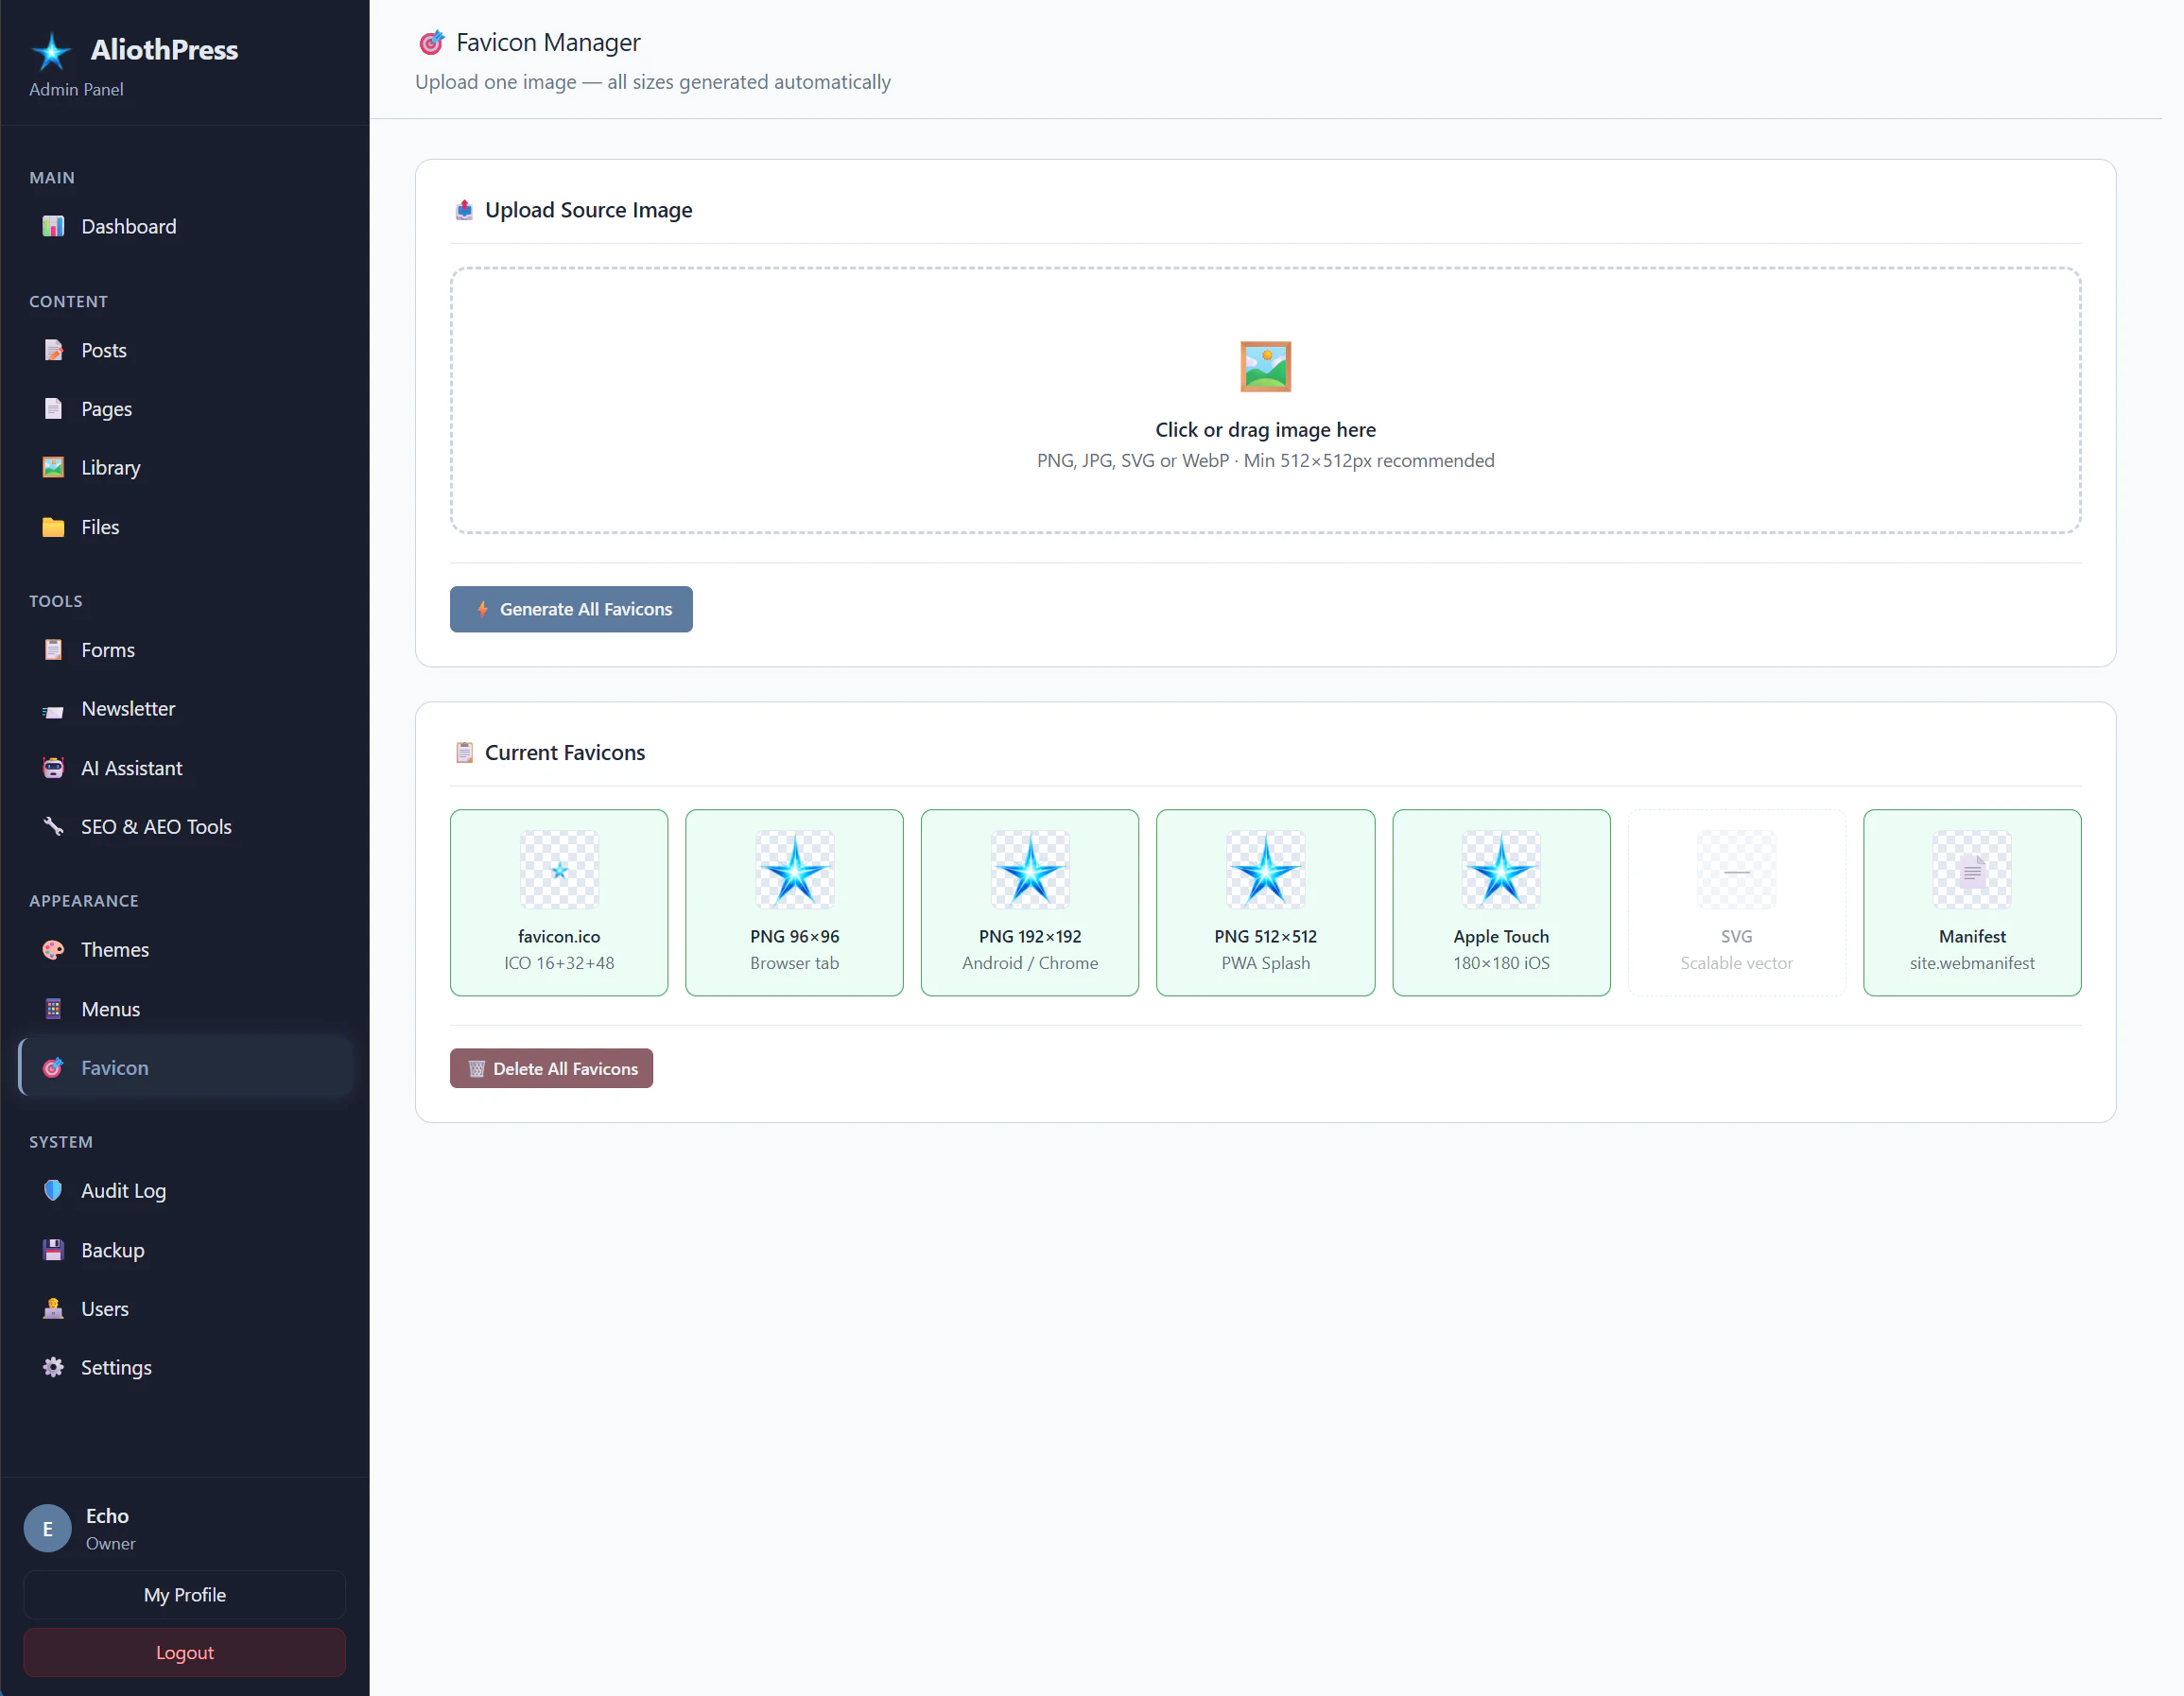Click the Library picture icon
Screen dimensions: 2184x1696
(x=53, y=467)
